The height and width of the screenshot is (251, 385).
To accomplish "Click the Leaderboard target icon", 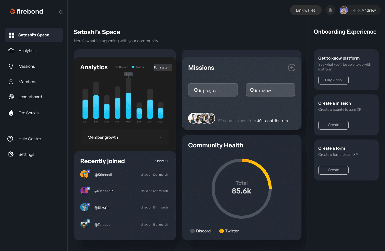I will point(11,97).
